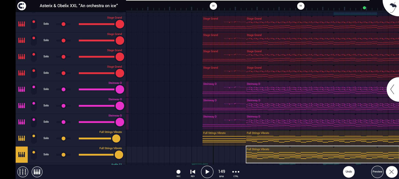
Task: Toggle mute on last Full Strings Vibrato
Action: pos(34,154)
